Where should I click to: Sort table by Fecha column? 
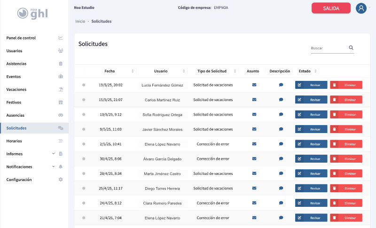click(x=110, y=71)
